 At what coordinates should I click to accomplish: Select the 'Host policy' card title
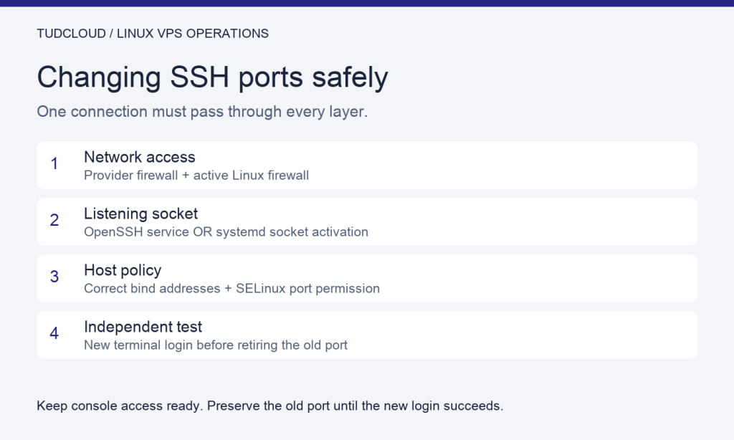click(x=123, y=271)
